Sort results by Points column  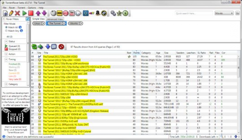136,53
